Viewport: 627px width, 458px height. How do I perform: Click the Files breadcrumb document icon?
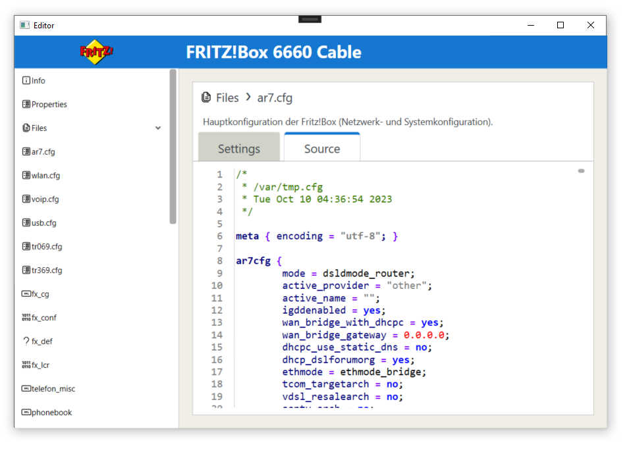206,97
